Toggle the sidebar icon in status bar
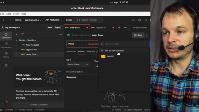199x112 pixels. coord(1,110)
